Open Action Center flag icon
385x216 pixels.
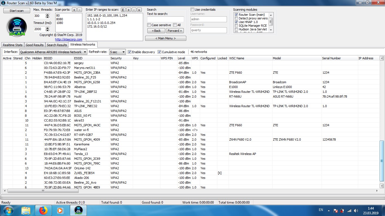tap(336, 210)
